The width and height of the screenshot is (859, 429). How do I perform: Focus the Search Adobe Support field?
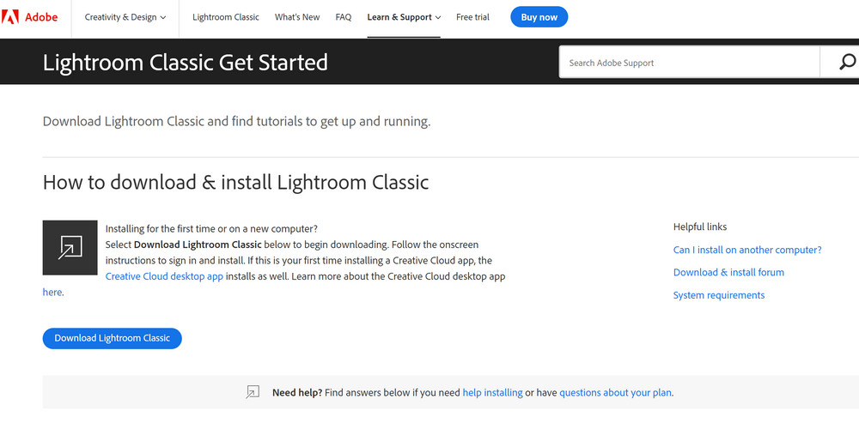click(689, 63)
